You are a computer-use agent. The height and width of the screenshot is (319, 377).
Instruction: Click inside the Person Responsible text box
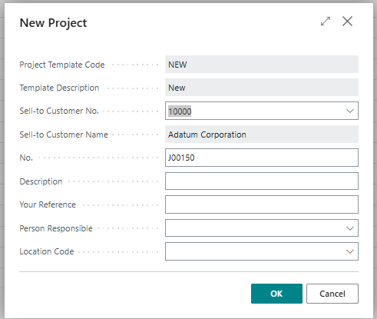click(x=255, y=228)
